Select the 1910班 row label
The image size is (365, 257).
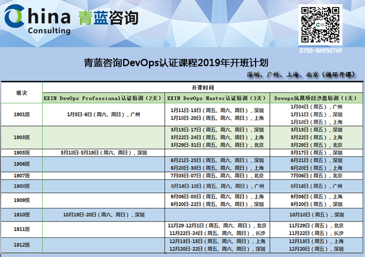(22, 214)
